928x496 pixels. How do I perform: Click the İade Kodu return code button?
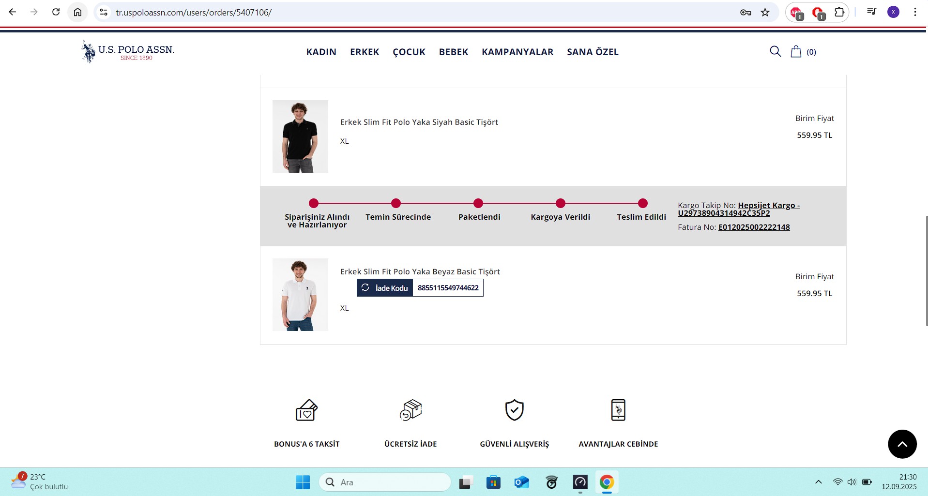(x=385, y=288)
